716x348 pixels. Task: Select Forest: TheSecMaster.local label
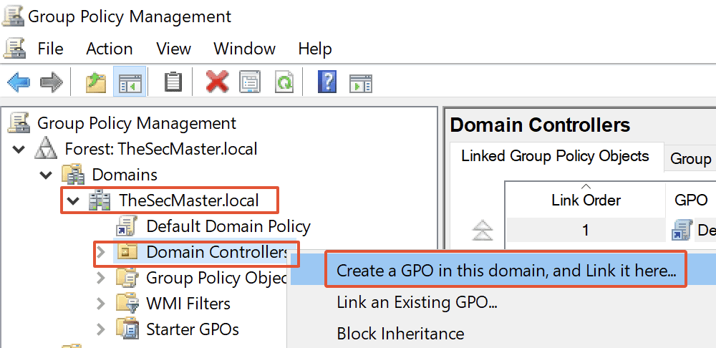[x=160, y=149]
